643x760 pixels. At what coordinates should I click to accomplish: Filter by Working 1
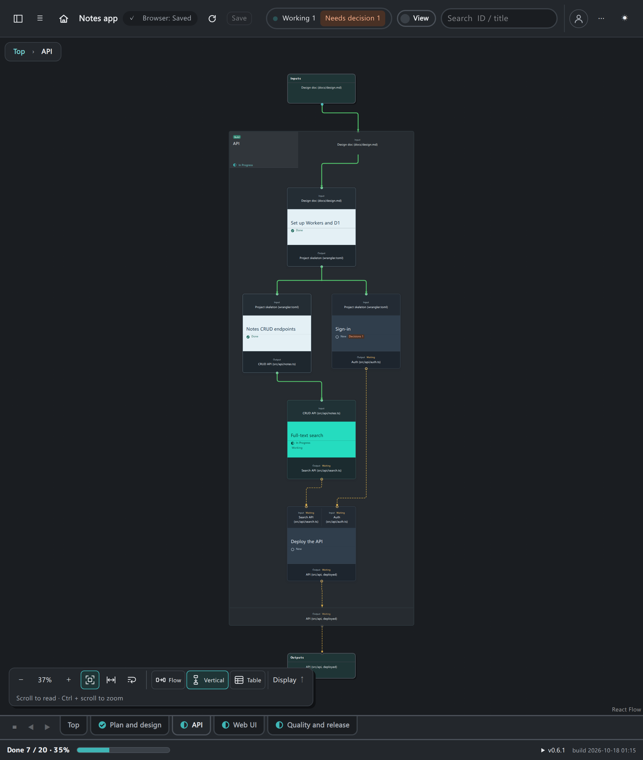(x=295, y=18)
